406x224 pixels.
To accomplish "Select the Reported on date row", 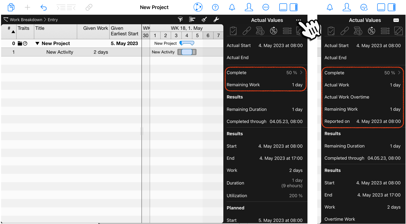I will tap(362, 121).
